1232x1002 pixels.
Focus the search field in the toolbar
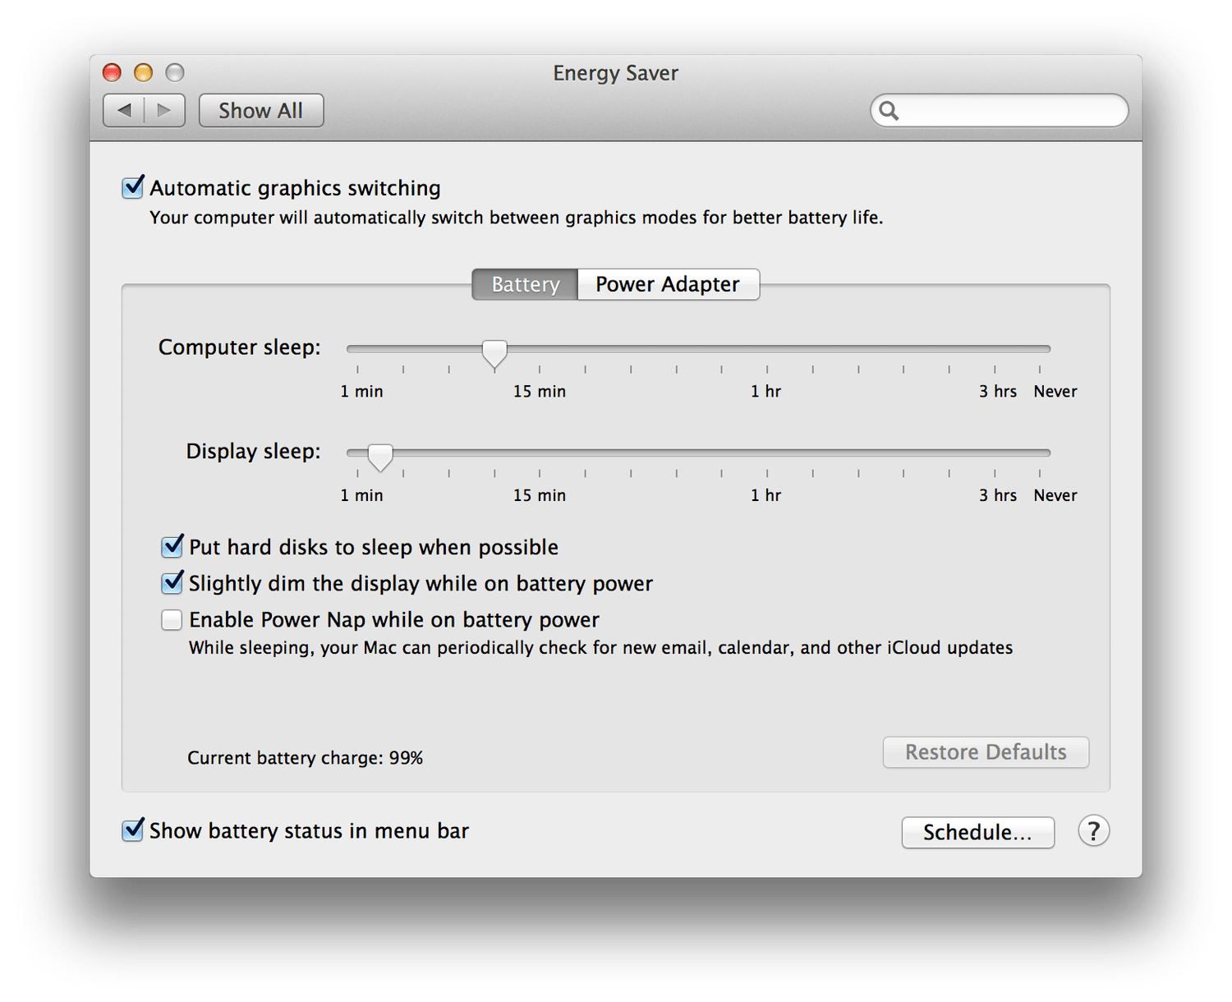tap(1000, 110)
